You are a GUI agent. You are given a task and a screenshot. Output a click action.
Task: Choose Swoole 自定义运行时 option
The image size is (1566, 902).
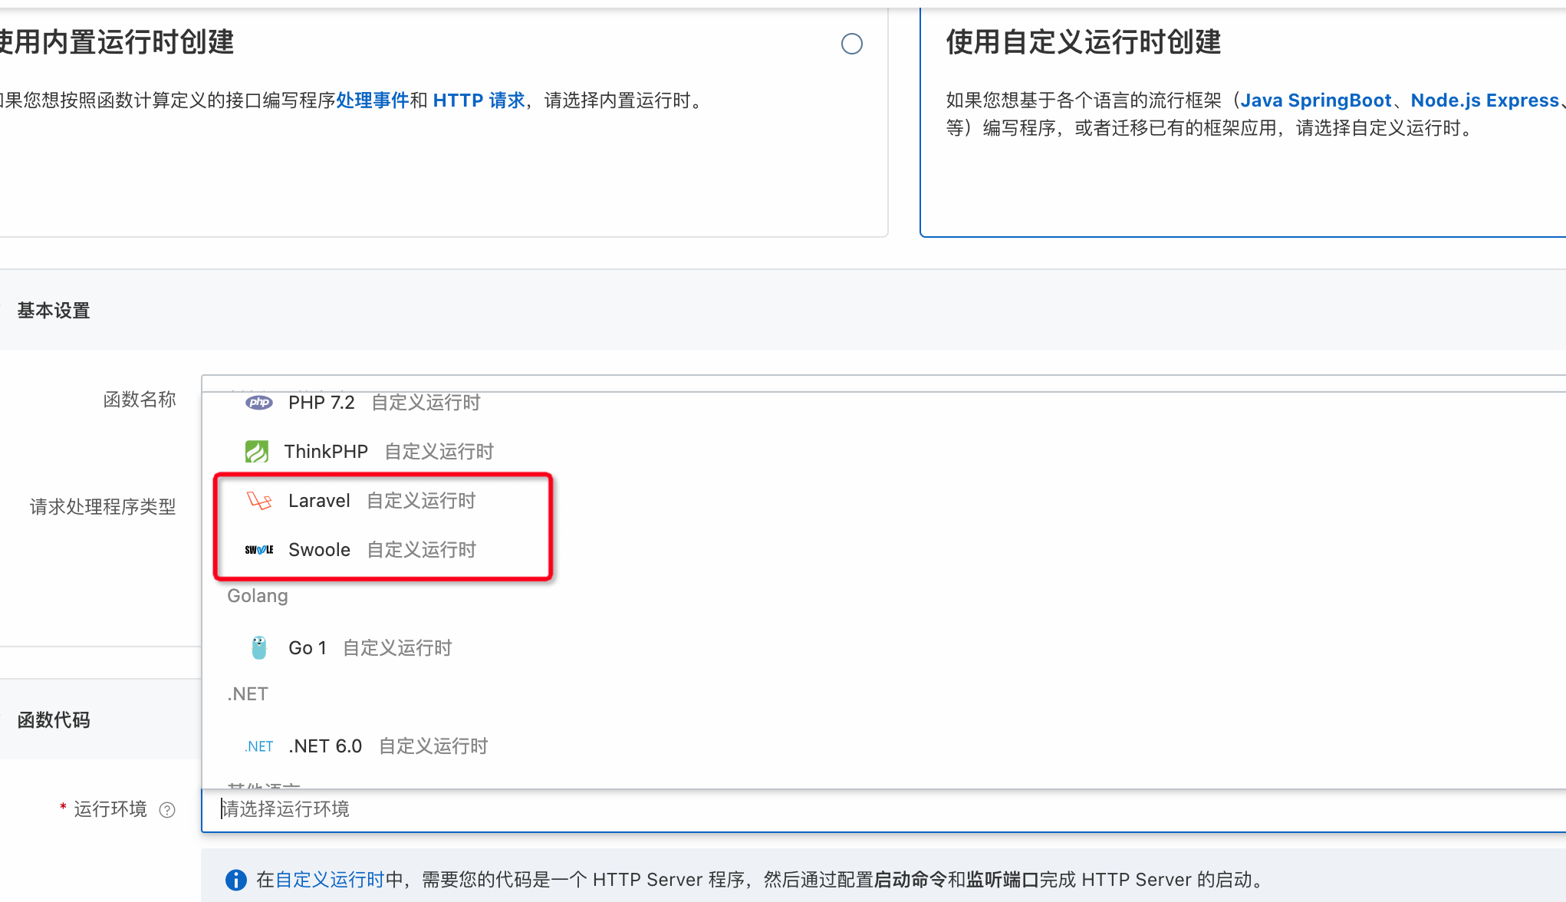882,550
